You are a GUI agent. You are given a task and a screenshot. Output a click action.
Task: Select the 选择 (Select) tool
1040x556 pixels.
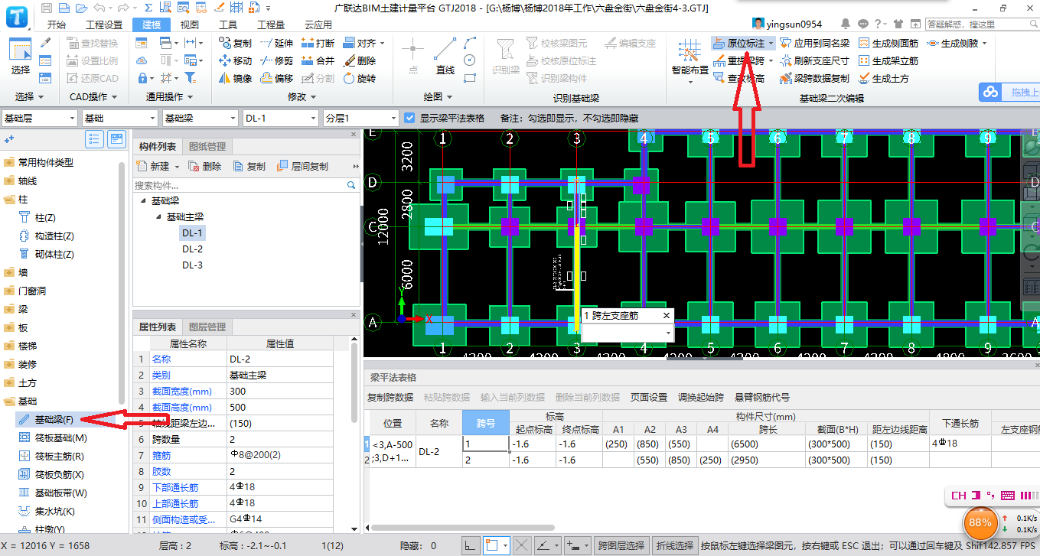[x=21, y=57]
